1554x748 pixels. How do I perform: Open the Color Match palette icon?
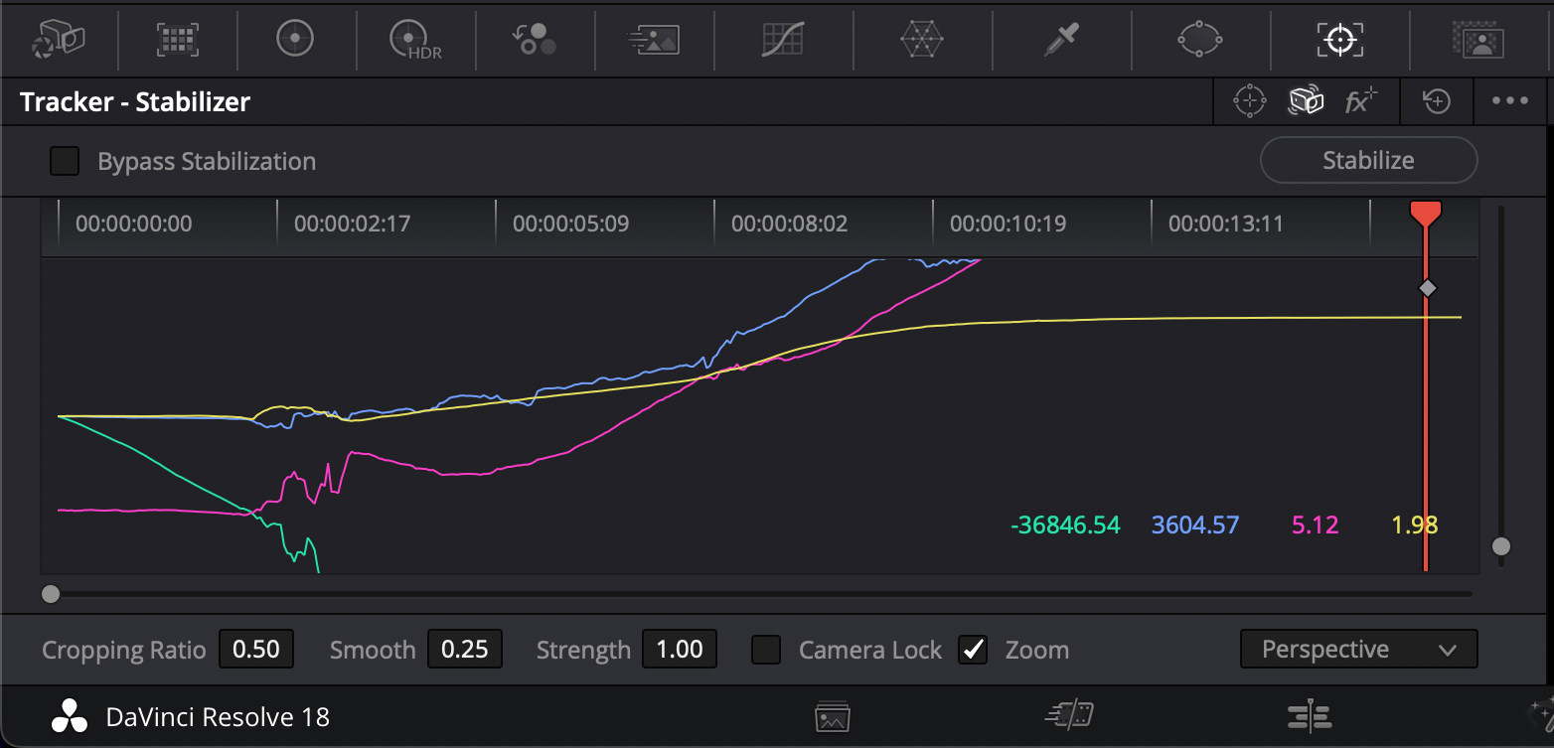click(177, 40)
